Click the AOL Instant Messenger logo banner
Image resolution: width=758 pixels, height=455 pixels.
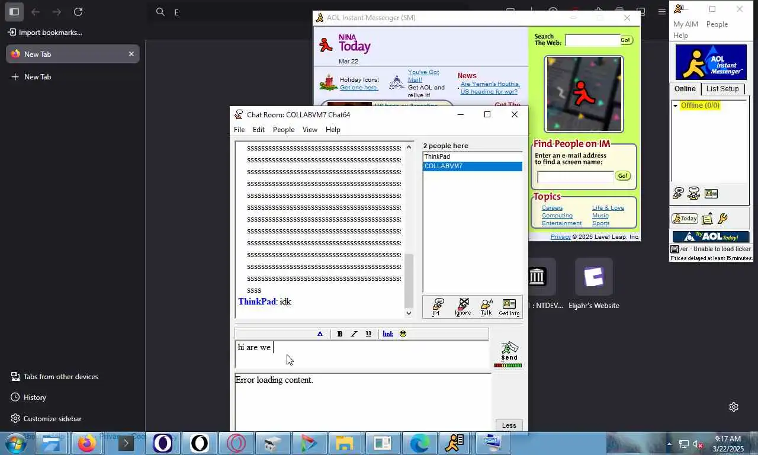point(711,62)
